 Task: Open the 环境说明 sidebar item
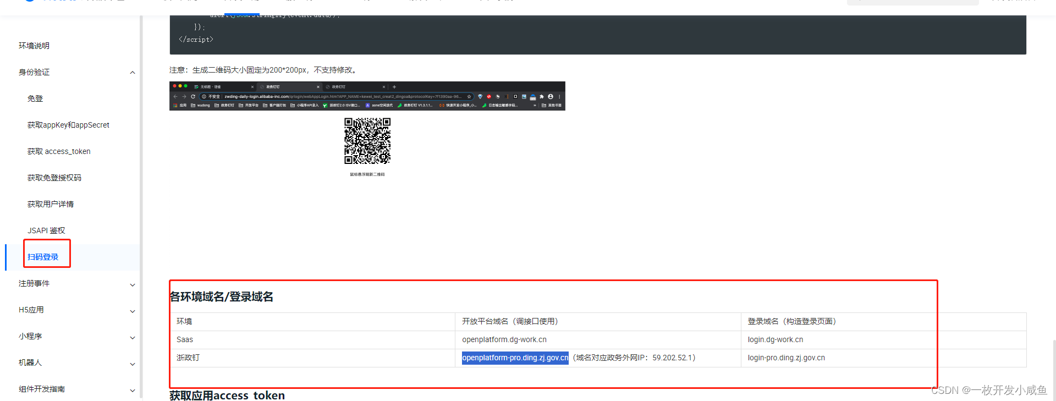click(x=34, y=46)
